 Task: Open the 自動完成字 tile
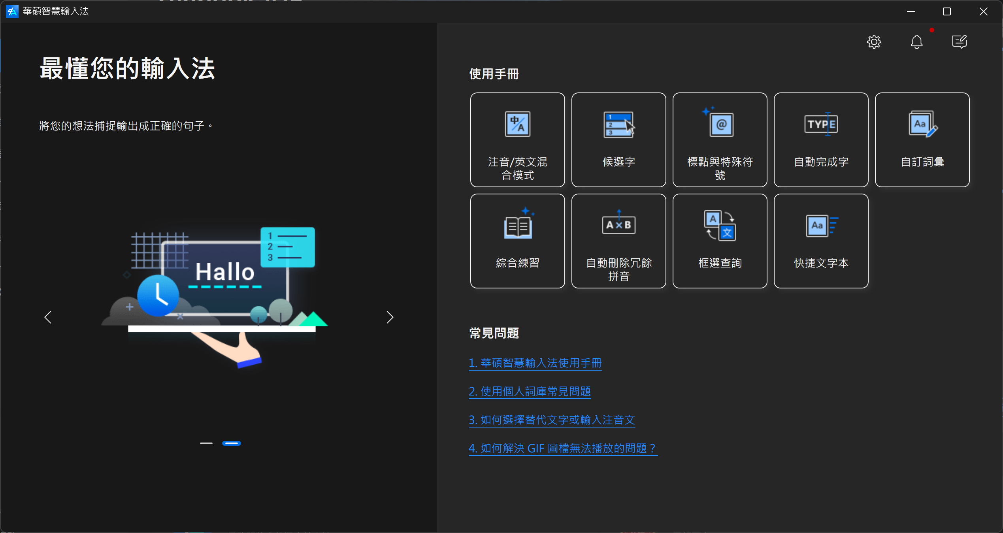click(821, 140)
